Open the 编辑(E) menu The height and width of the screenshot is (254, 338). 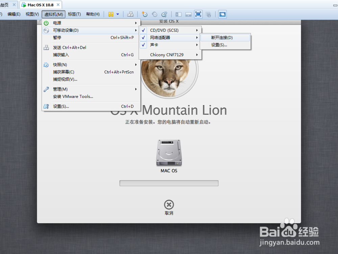click(14, 14)
